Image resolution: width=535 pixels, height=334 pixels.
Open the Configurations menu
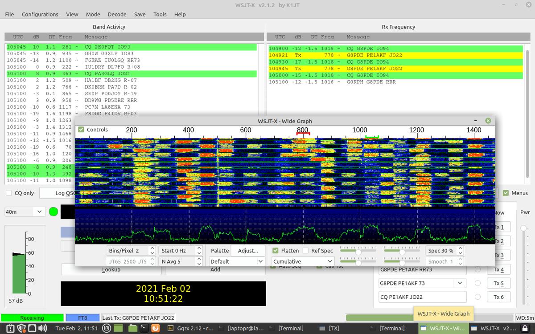(40, 14)
